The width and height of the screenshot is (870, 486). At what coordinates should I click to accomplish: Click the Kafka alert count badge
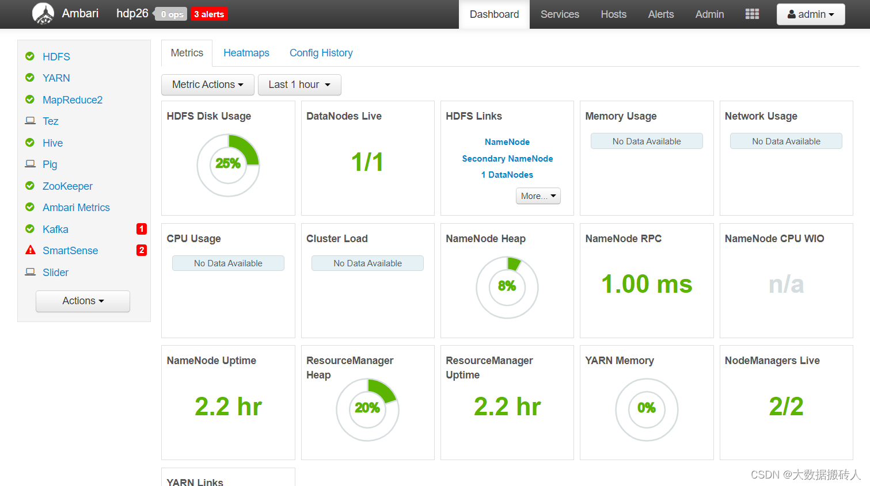pos(142,229)
